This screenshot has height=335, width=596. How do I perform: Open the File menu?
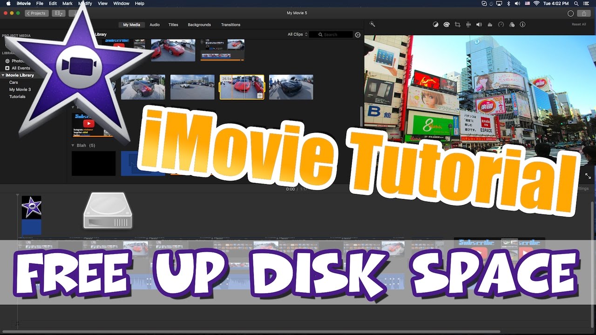coord(40,3)
